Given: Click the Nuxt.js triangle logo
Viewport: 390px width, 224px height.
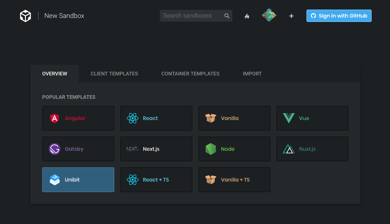Looking at the screenshot, I should [289, 149].
